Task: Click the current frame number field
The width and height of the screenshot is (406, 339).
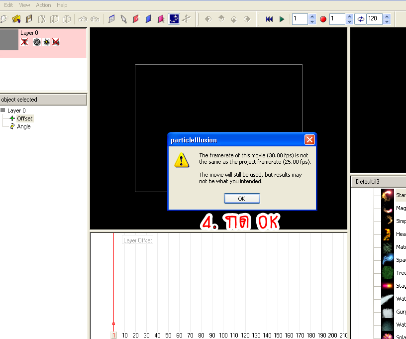Action: tap(300, 19)
